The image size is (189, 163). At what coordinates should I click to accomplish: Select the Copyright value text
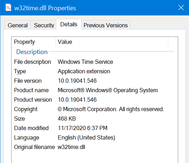point(111,109)
